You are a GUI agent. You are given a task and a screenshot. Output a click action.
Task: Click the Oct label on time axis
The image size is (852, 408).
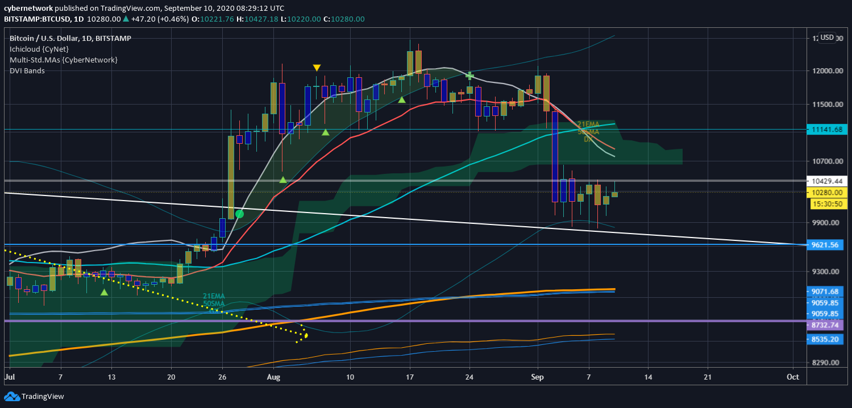pyautogui.click(x=793, y=377)
